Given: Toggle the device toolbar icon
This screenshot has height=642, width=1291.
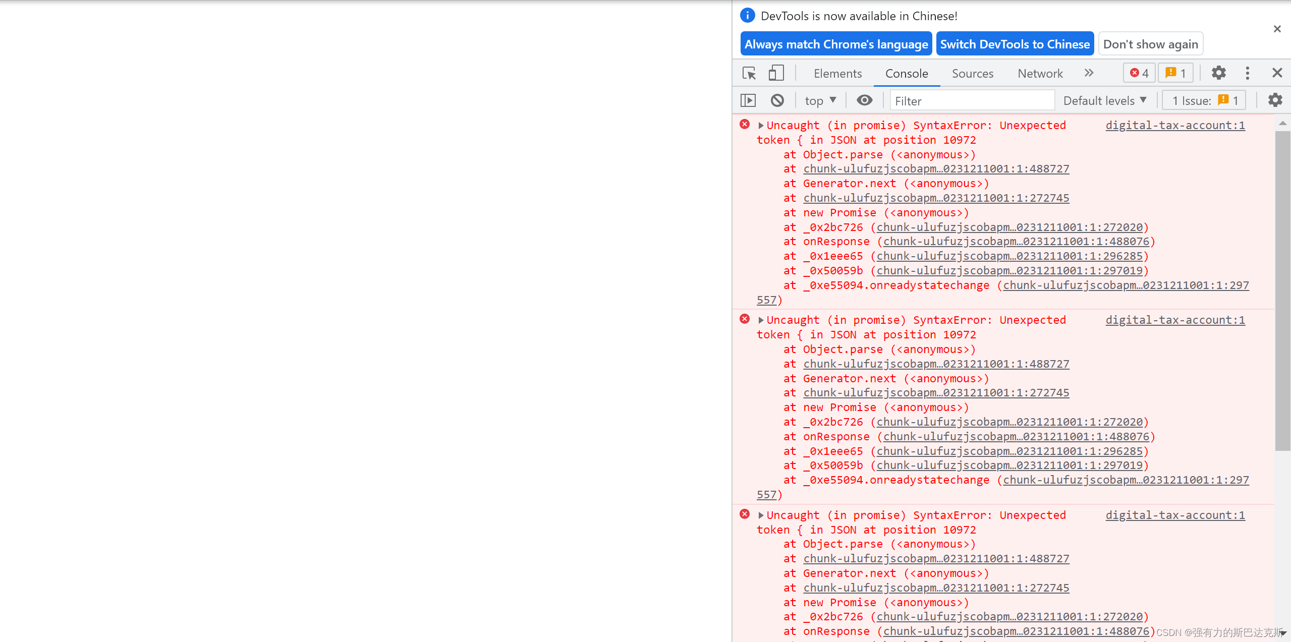Looking at the screenshot, I should (775, 73).
